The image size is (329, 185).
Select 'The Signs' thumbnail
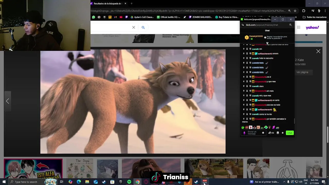pyautogui.click(x=80, y=169)
